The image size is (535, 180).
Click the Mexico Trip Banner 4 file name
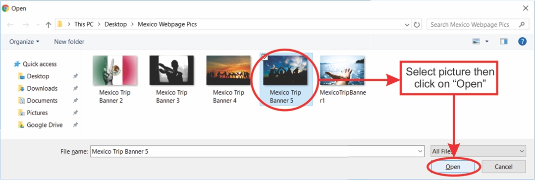[228, 97]
